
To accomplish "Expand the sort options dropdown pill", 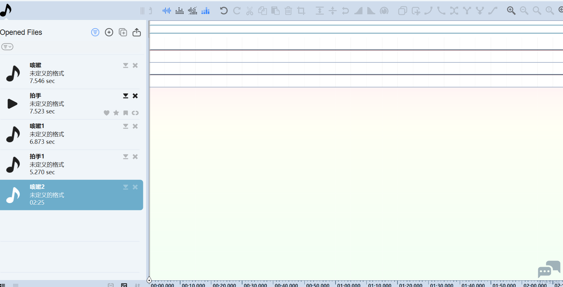I will [7, 47].
